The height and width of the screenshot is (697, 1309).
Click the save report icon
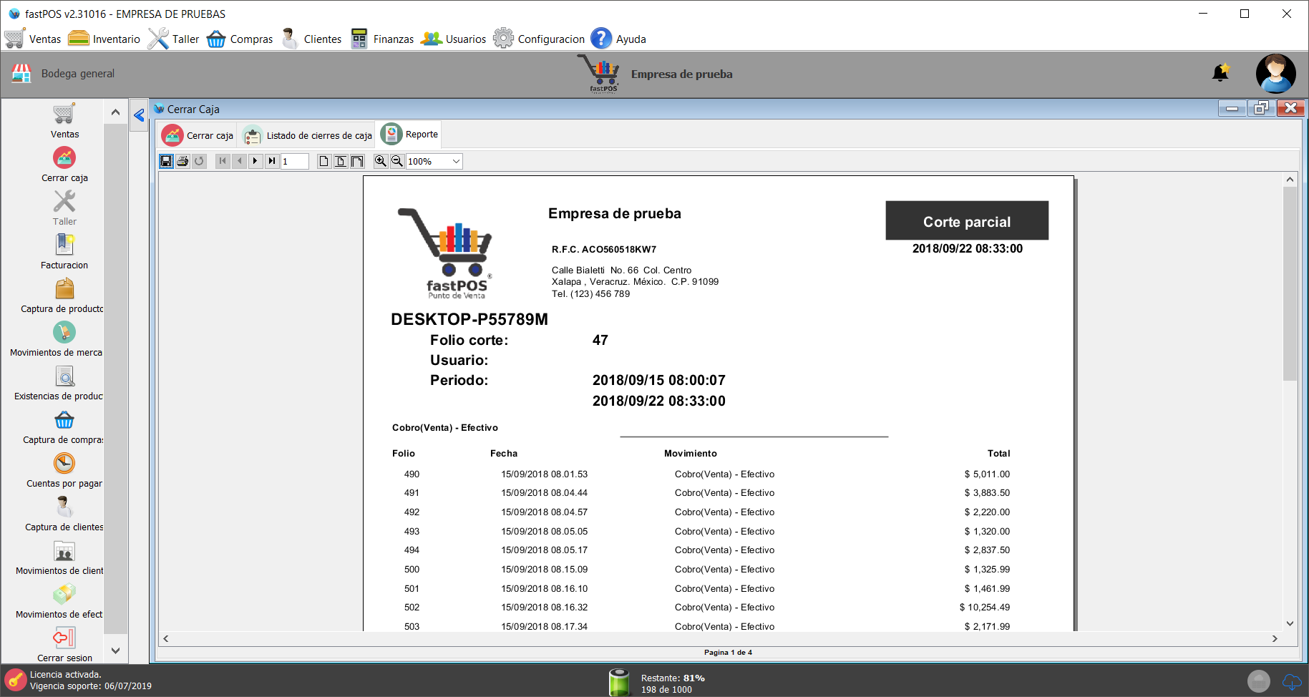click(166, 161)
